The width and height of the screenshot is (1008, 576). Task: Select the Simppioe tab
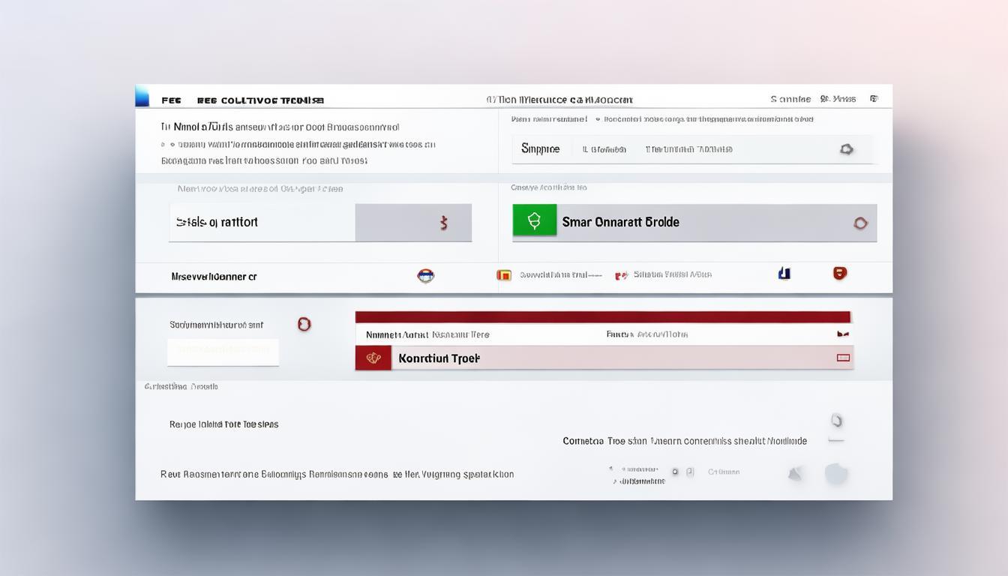point(540,149)
